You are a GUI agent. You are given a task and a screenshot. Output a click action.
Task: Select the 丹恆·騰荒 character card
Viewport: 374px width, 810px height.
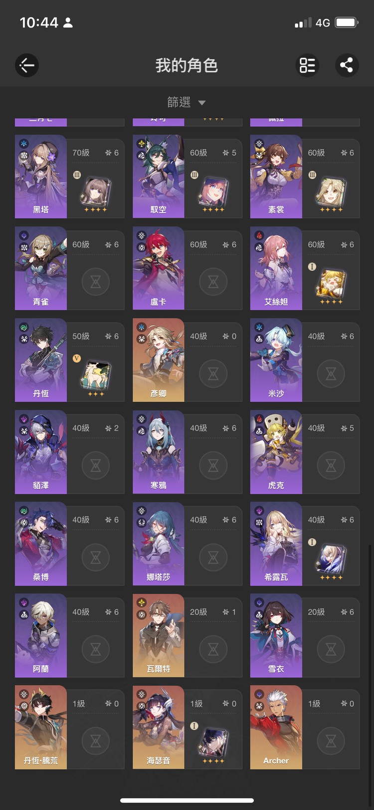click(x=70, y=727)
